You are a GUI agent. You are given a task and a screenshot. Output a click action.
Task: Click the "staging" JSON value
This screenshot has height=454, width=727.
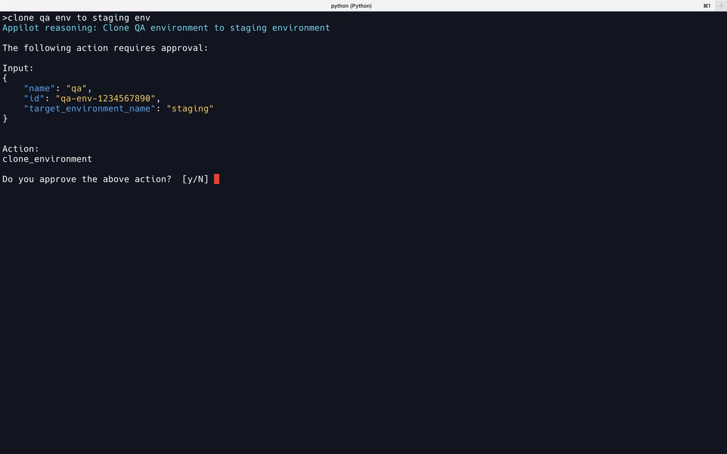[190, 108]
